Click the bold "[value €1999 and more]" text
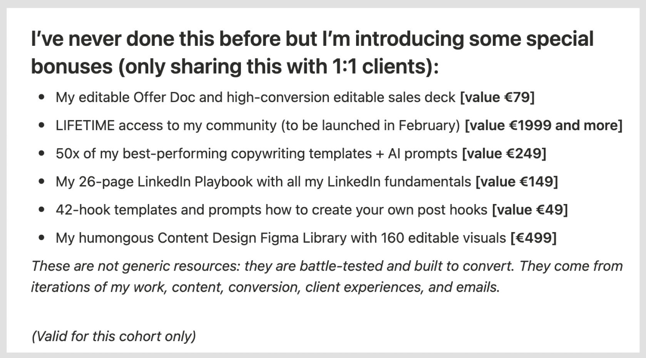646x358 pixels. click(x=543, y=126)
